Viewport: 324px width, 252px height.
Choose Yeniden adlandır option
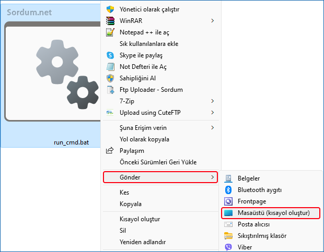pyautogui.click(x=143, y=242)
